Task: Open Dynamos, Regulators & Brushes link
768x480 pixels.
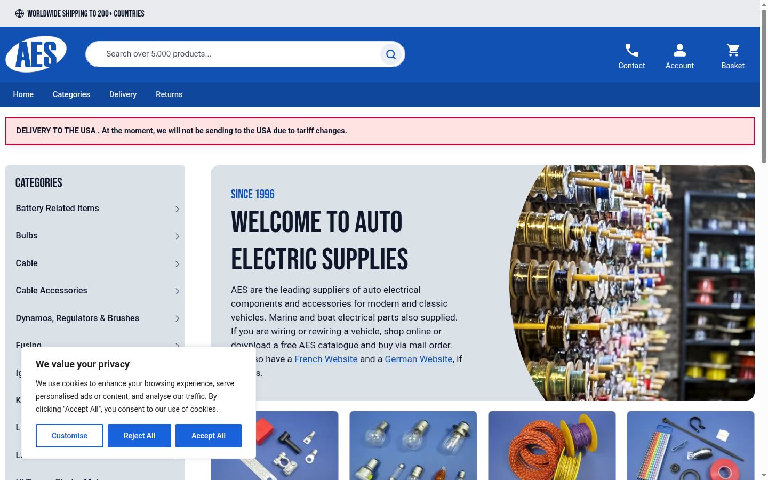Action: pyautogui.click(x=77, y=318)
